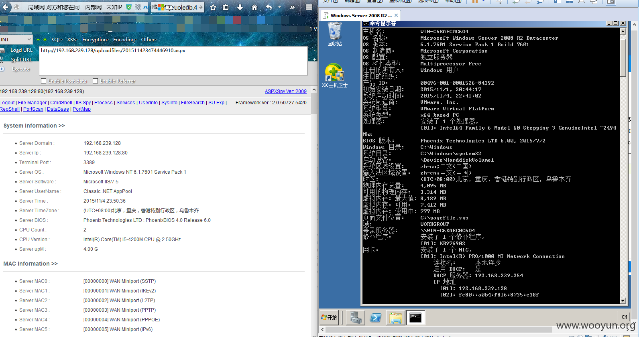The height and width of the screenshot is (337, 639).
Task: Open the SU Exp link
Action: [x=216, y=103]
